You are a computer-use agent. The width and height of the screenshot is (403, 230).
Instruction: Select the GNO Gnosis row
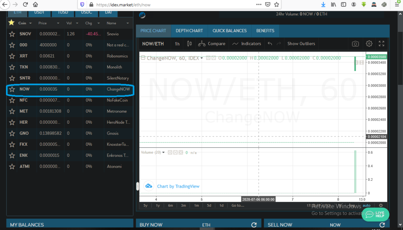(x=70, y=133)
